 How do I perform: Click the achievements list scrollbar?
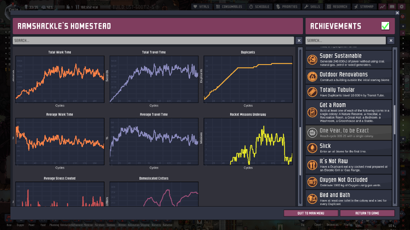coord(394,115)
